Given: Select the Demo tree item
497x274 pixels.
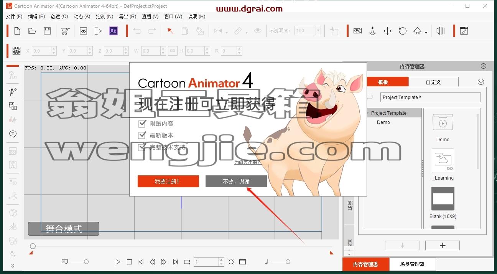Looking at the screenshot, I should (x=383, y=122).
